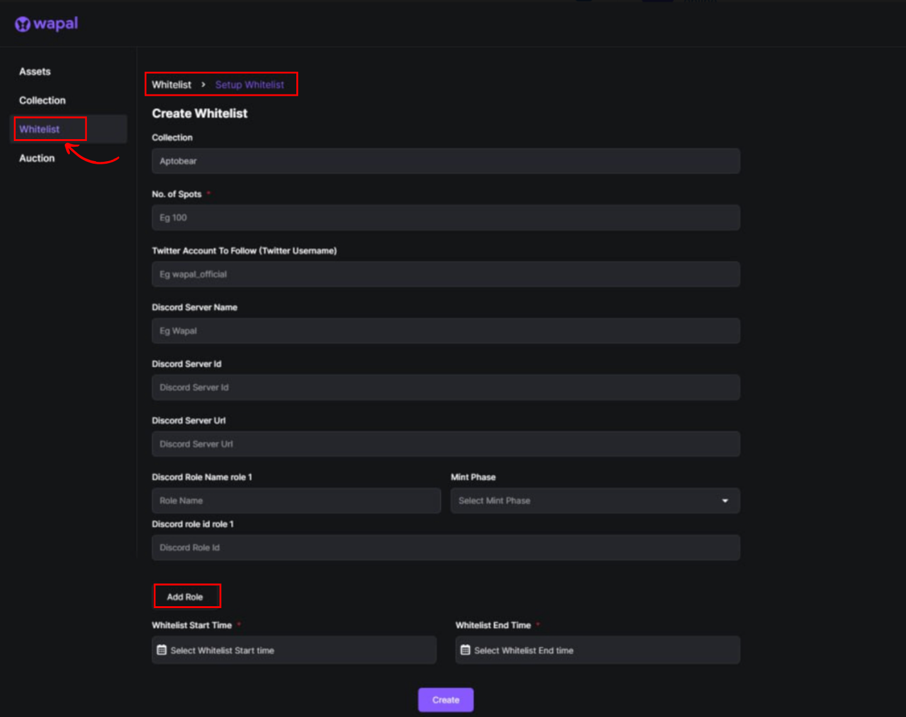The height and width of the screenshot is (717, 906).
Task: Click the Whitelist breadcrumb link
Action: [x=171, y=84]
